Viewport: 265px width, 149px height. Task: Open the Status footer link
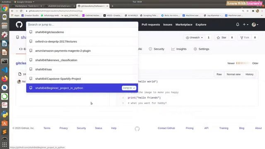tap(99, 128)
